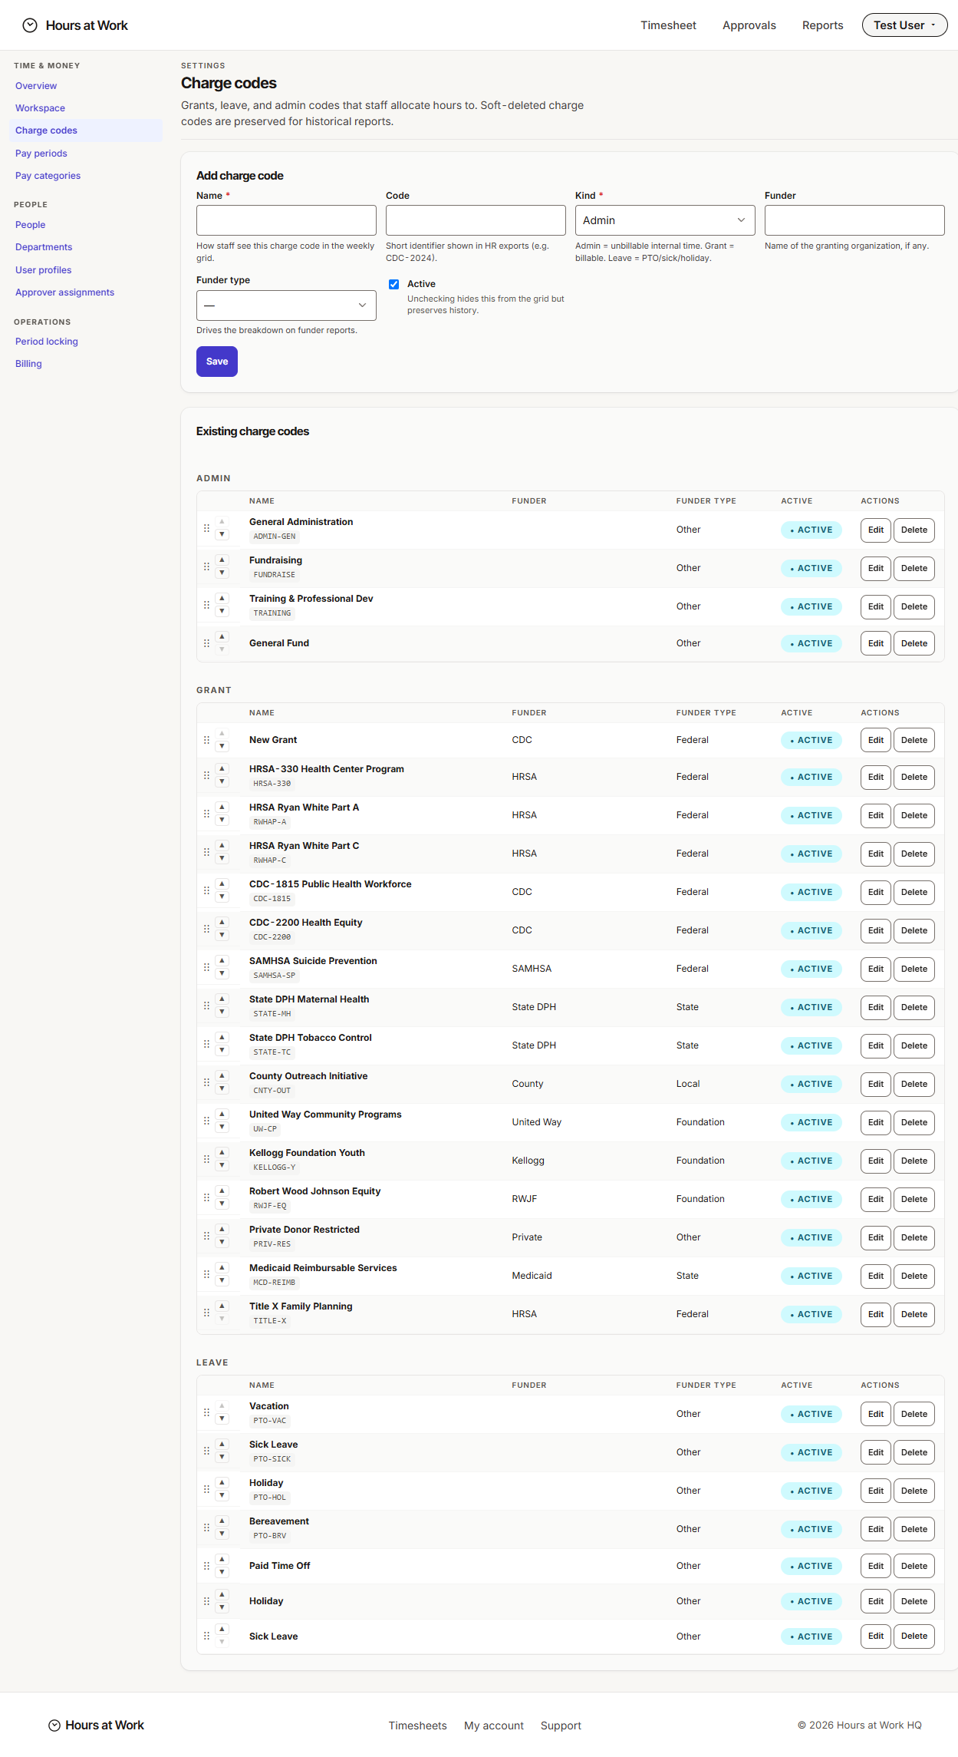Move Bereavement down one position

[222, 1534]
